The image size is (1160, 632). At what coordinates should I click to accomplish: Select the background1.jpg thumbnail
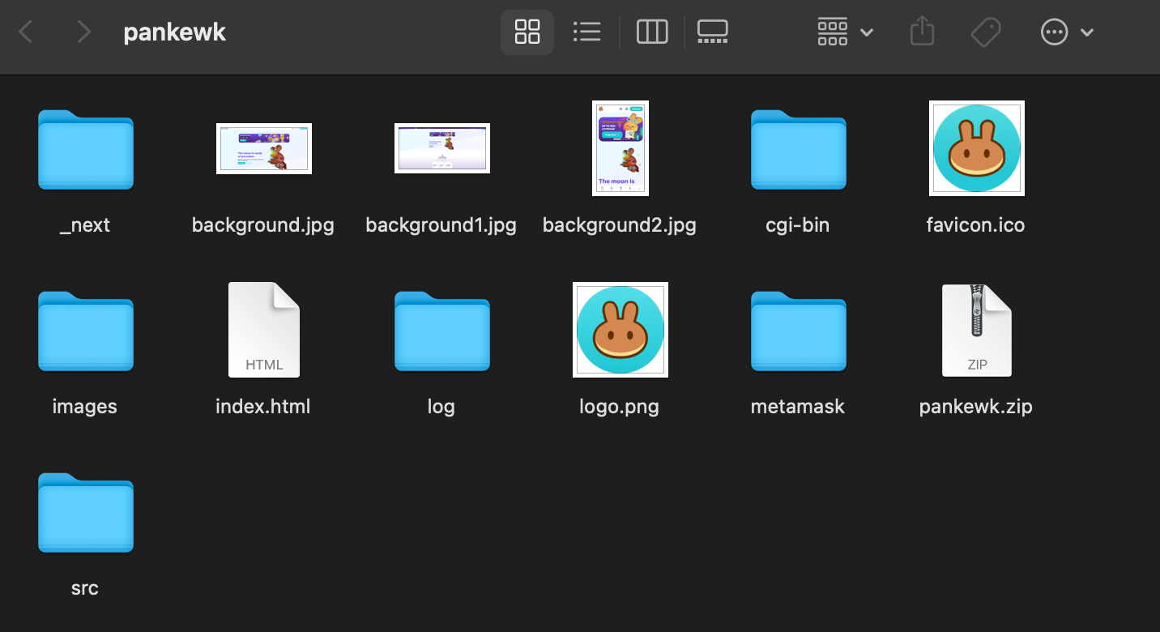pos(441,148)
